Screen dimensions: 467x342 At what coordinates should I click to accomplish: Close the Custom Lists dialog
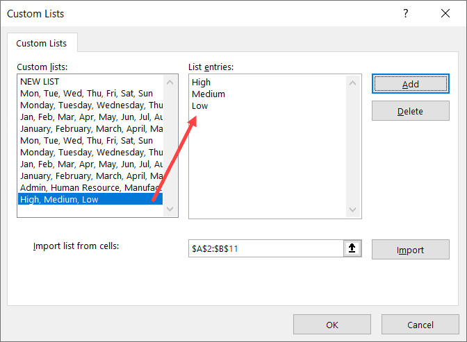point(445,13)
